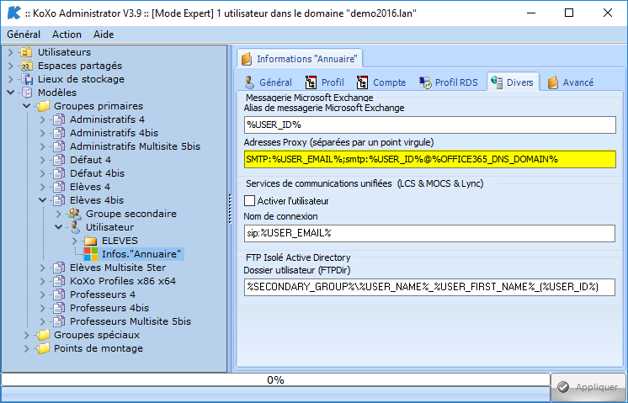This screenshot has height=403, width=628.
Task: Click the Défaut 4 model icon
Action: 59,160
